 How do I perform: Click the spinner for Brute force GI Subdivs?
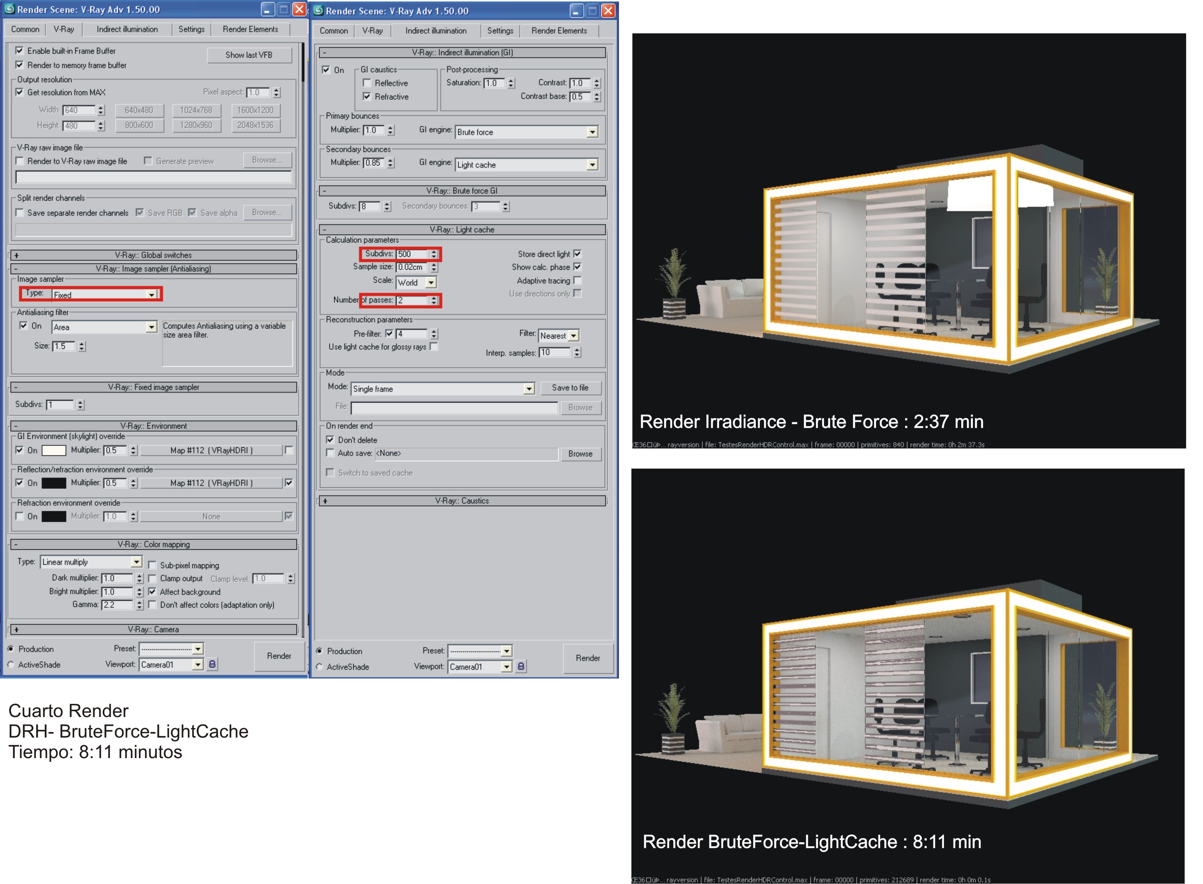point(387,207)
